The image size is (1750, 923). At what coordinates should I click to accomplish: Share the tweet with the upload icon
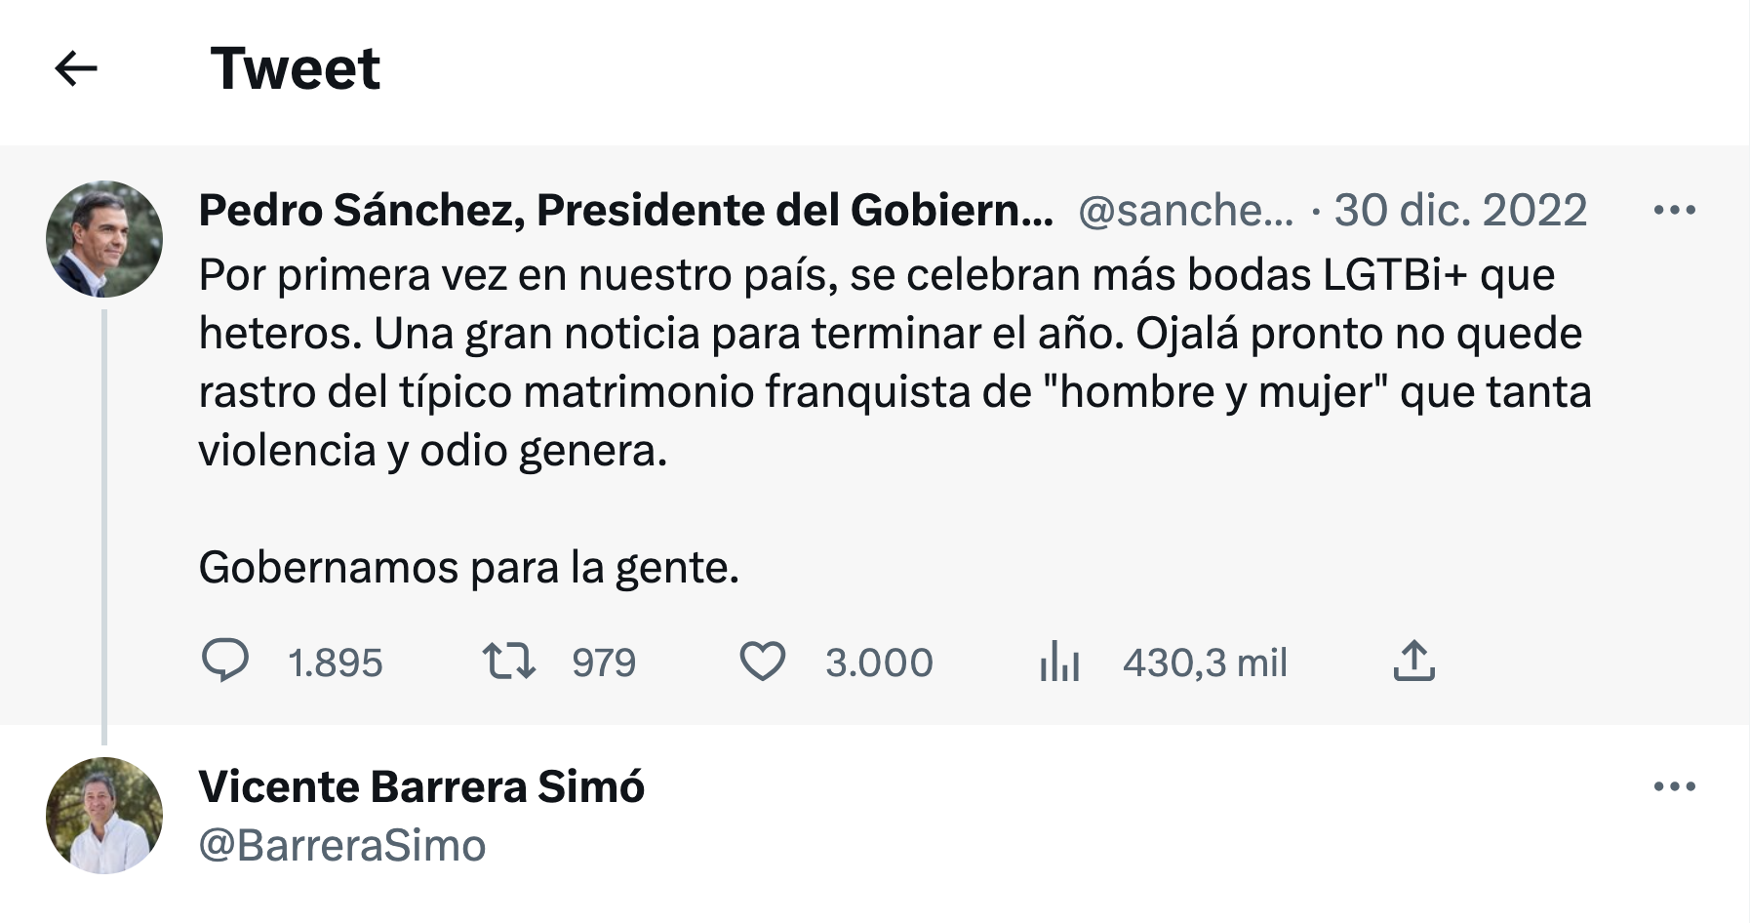point(1413,661)
